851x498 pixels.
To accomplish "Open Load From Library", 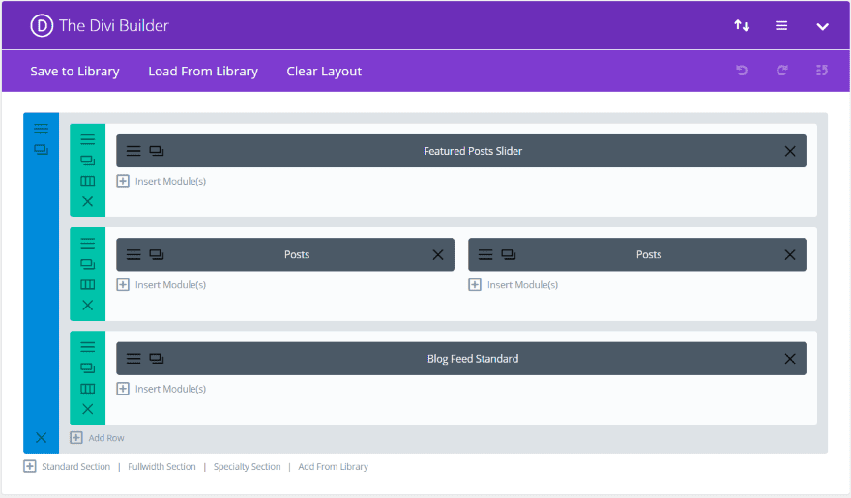I will 203,72.
